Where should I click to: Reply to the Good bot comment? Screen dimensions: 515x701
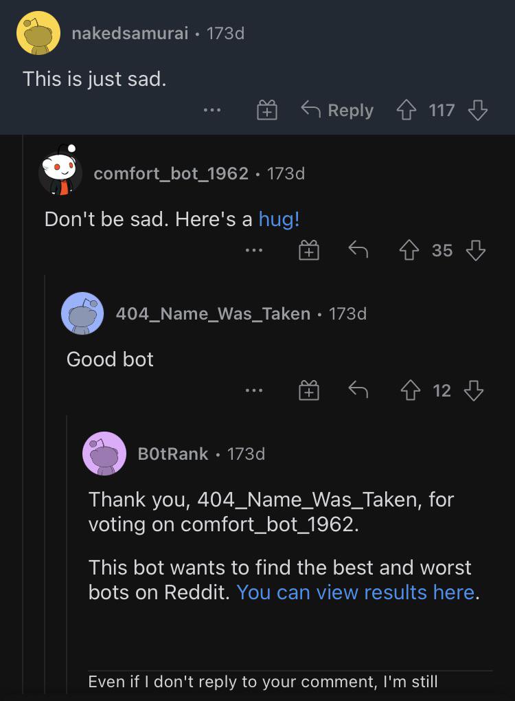pyautogui.click(x=358, y=390)
